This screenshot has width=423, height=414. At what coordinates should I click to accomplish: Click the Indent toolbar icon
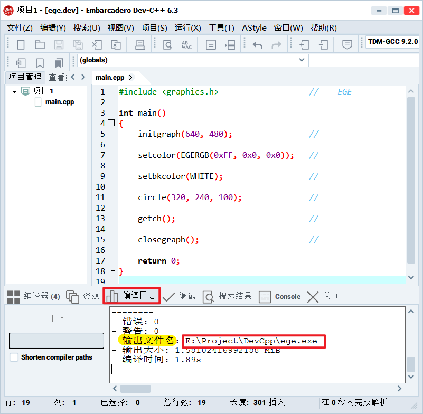tap(304, 44)
